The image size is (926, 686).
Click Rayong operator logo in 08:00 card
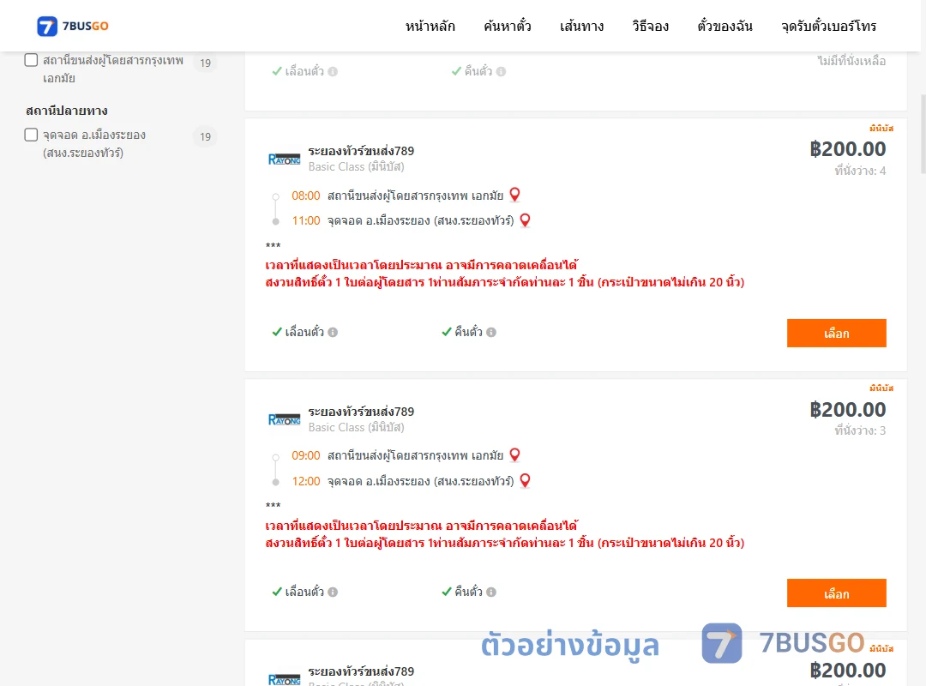[x=284, y=159]
